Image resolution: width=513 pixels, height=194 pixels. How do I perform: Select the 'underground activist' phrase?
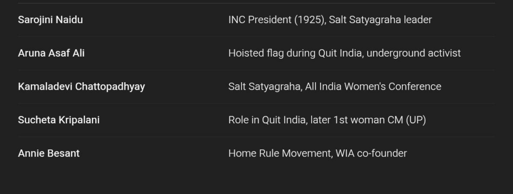click(x=413, y=53)
